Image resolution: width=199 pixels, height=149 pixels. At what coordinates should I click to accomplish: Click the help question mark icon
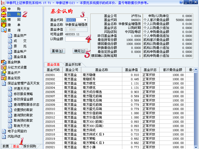(181, 2)
